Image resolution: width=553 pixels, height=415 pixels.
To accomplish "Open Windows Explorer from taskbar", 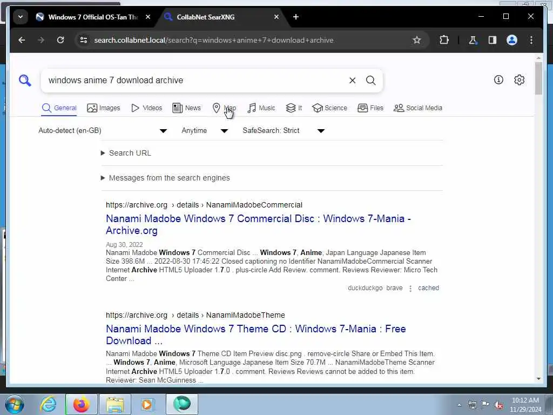I will tap(115, 404).
